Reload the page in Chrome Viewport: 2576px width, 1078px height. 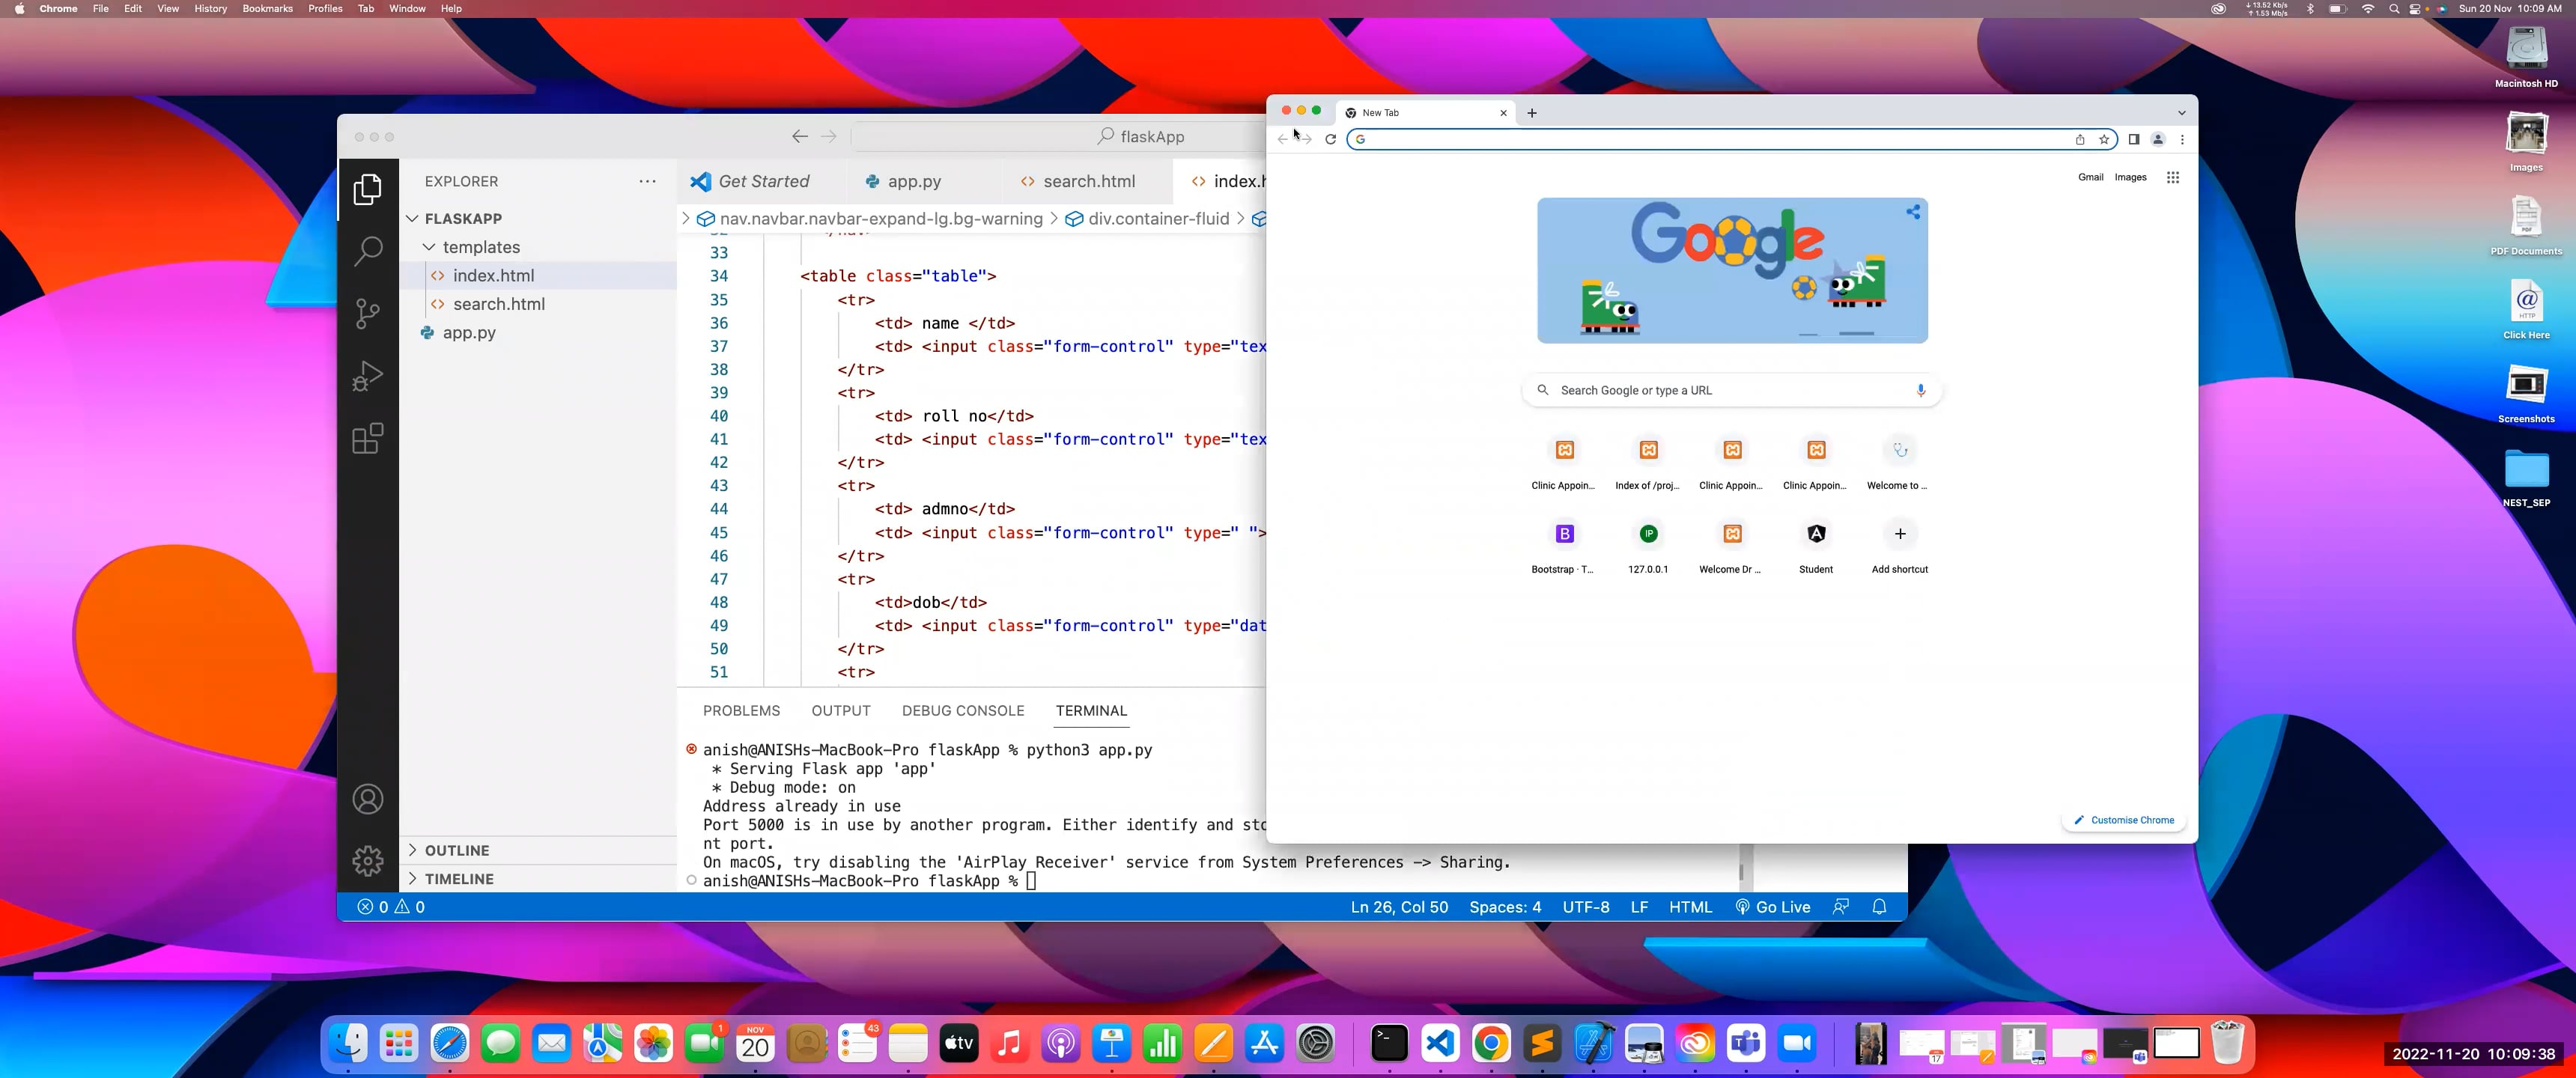[1330, 139]
